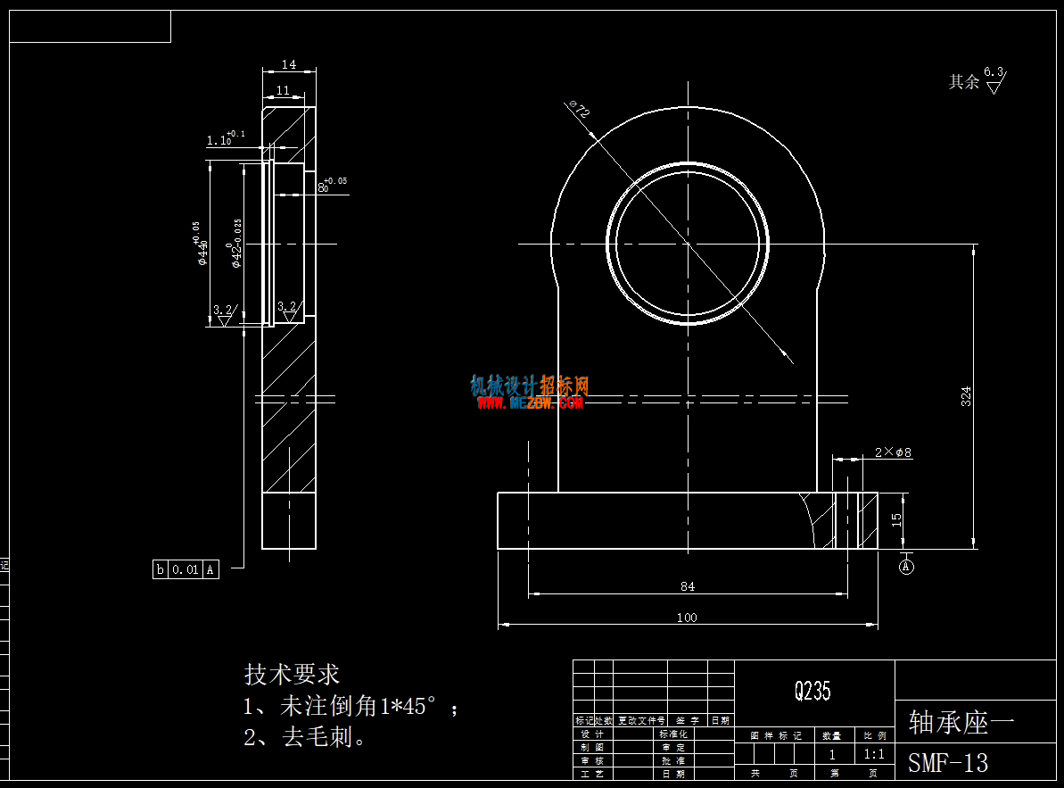The width and height of the screenshot is (1064, 788).
Task: Select the 'Q235' material text
Action: tap(812, 691)
